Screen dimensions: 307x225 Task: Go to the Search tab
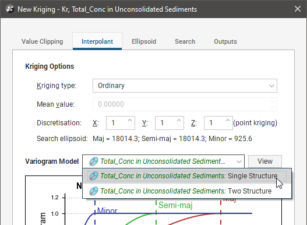tap(185, 41)
